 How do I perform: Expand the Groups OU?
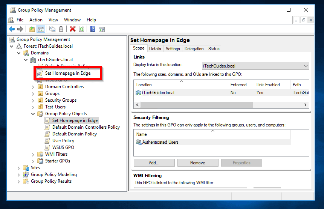click(33, 94)
